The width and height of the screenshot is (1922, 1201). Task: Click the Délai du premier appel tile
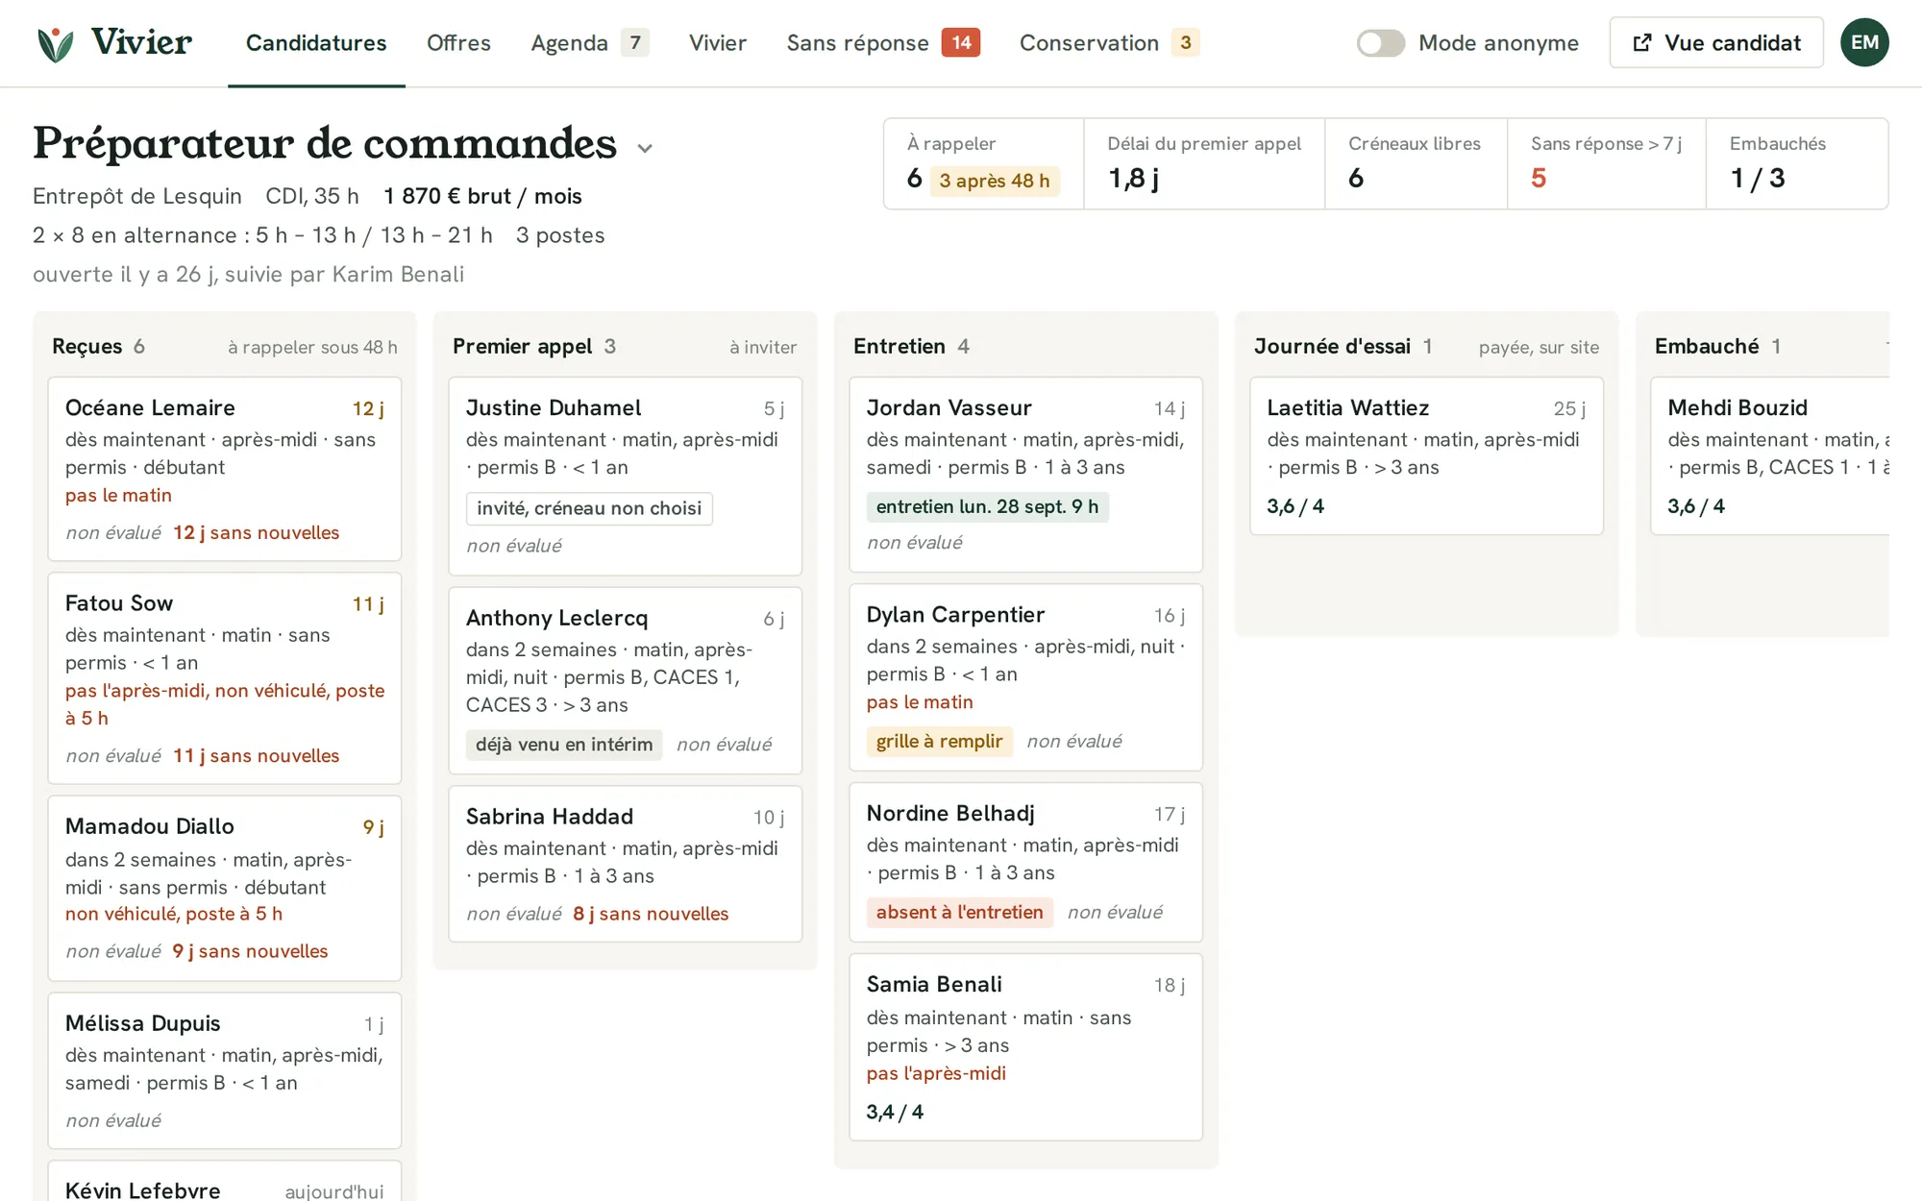click(x=1204, y=163)
